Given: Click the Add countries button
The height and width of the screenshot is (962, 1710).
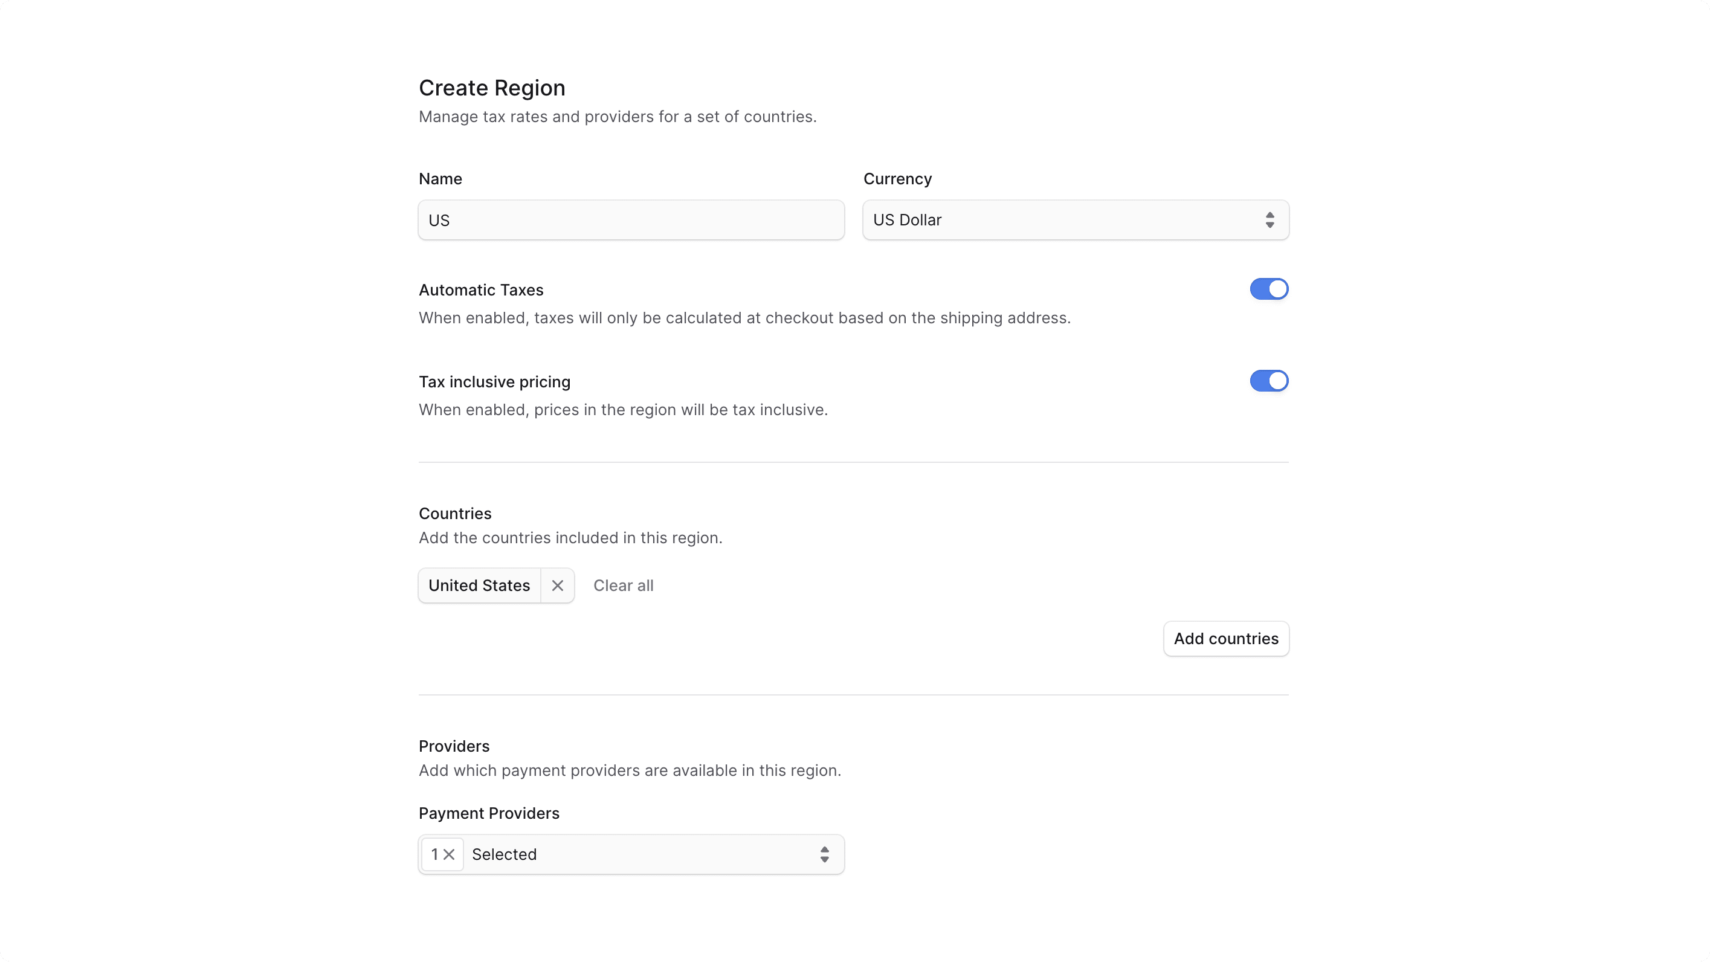Looking at the screenshot, I should 1225,638.
